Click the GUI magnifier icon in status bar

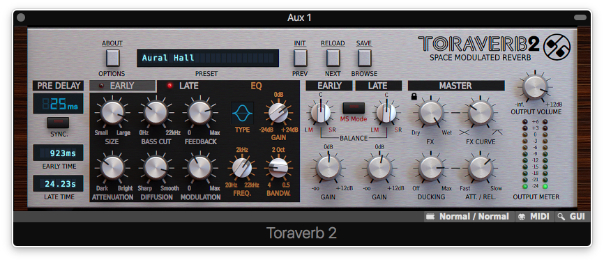click(561, 217)
